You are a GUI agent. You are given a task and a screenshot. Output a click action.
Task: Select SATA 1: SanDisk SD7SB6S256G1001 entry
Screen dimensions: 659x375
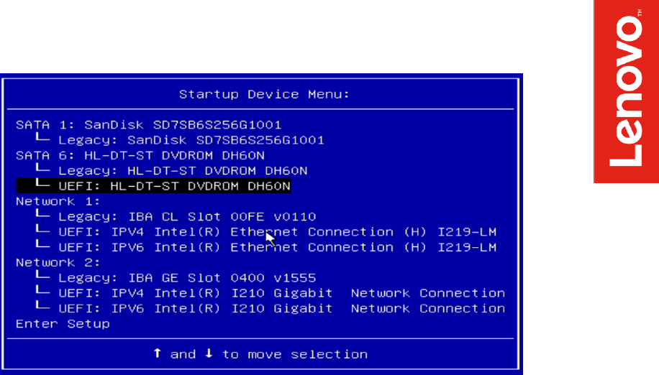[x=149, y=124]
